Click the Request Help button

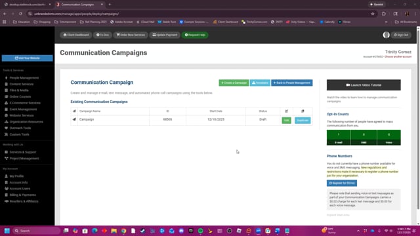[x=195, y=35]
